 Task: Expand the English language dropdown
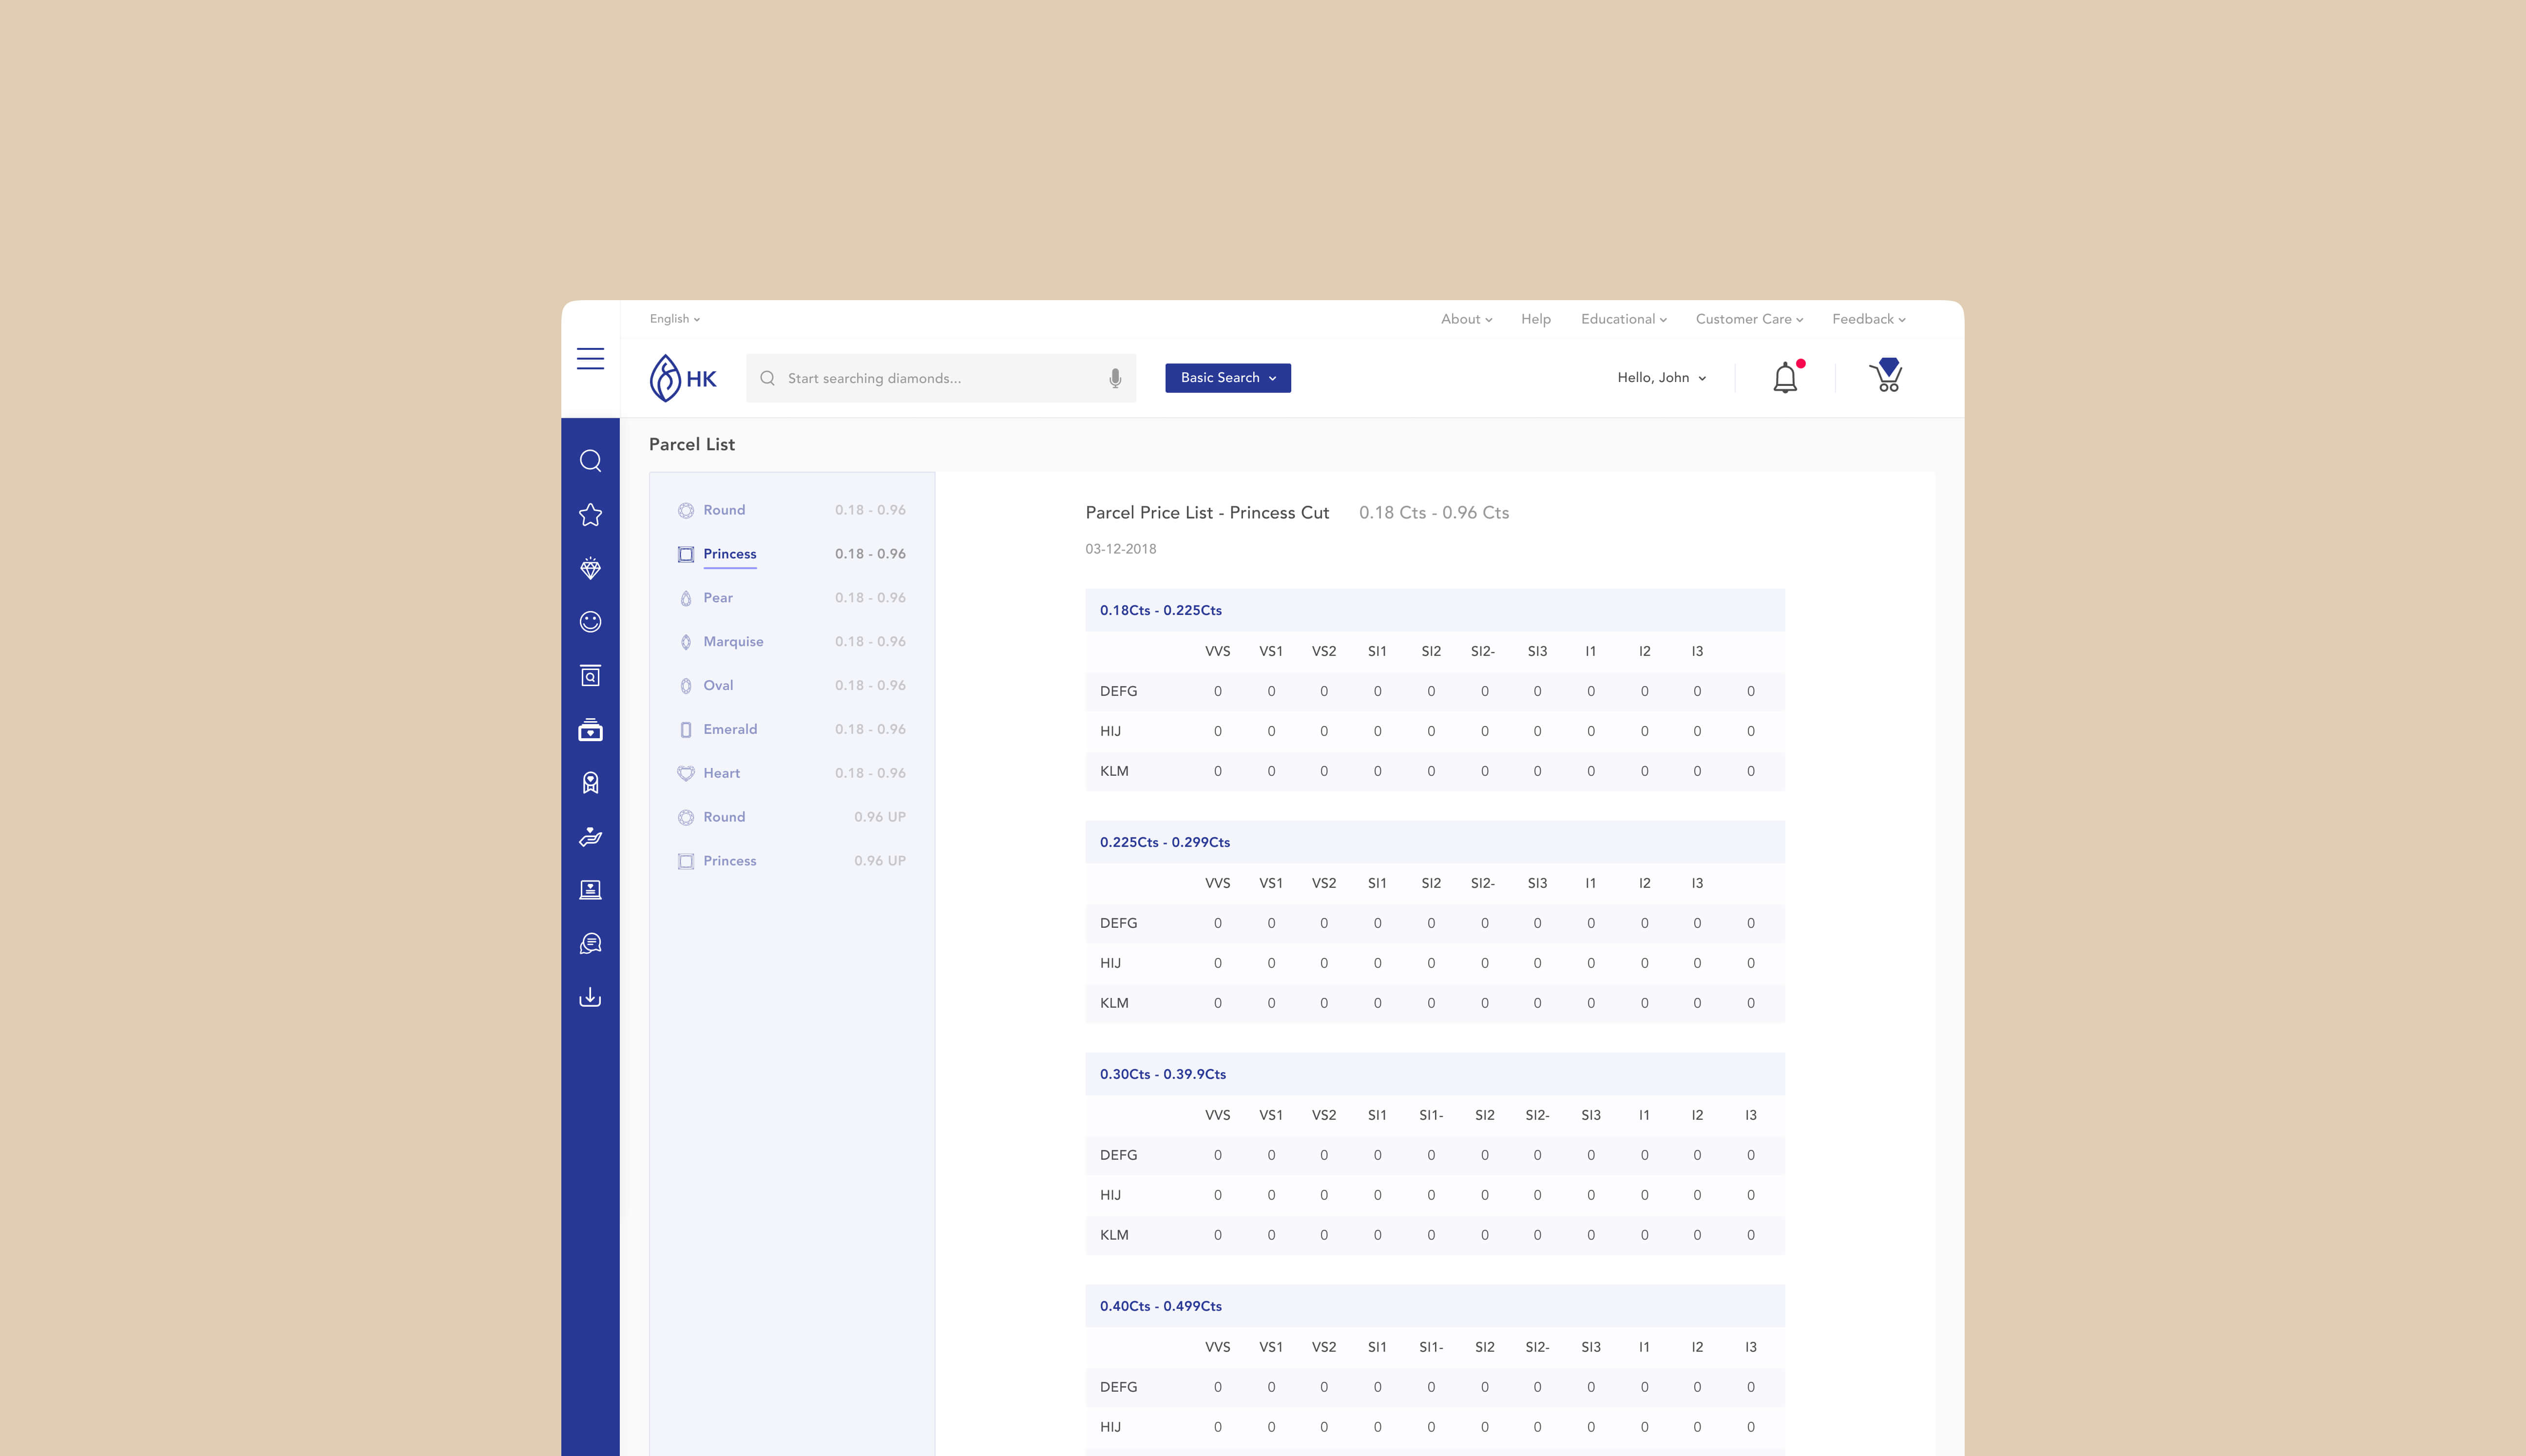pos(674,319)
